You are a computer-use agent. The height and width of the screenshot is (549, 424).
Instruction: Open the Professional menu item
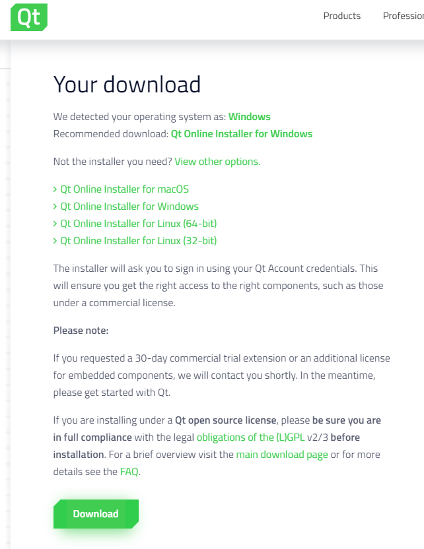point(404,16)
